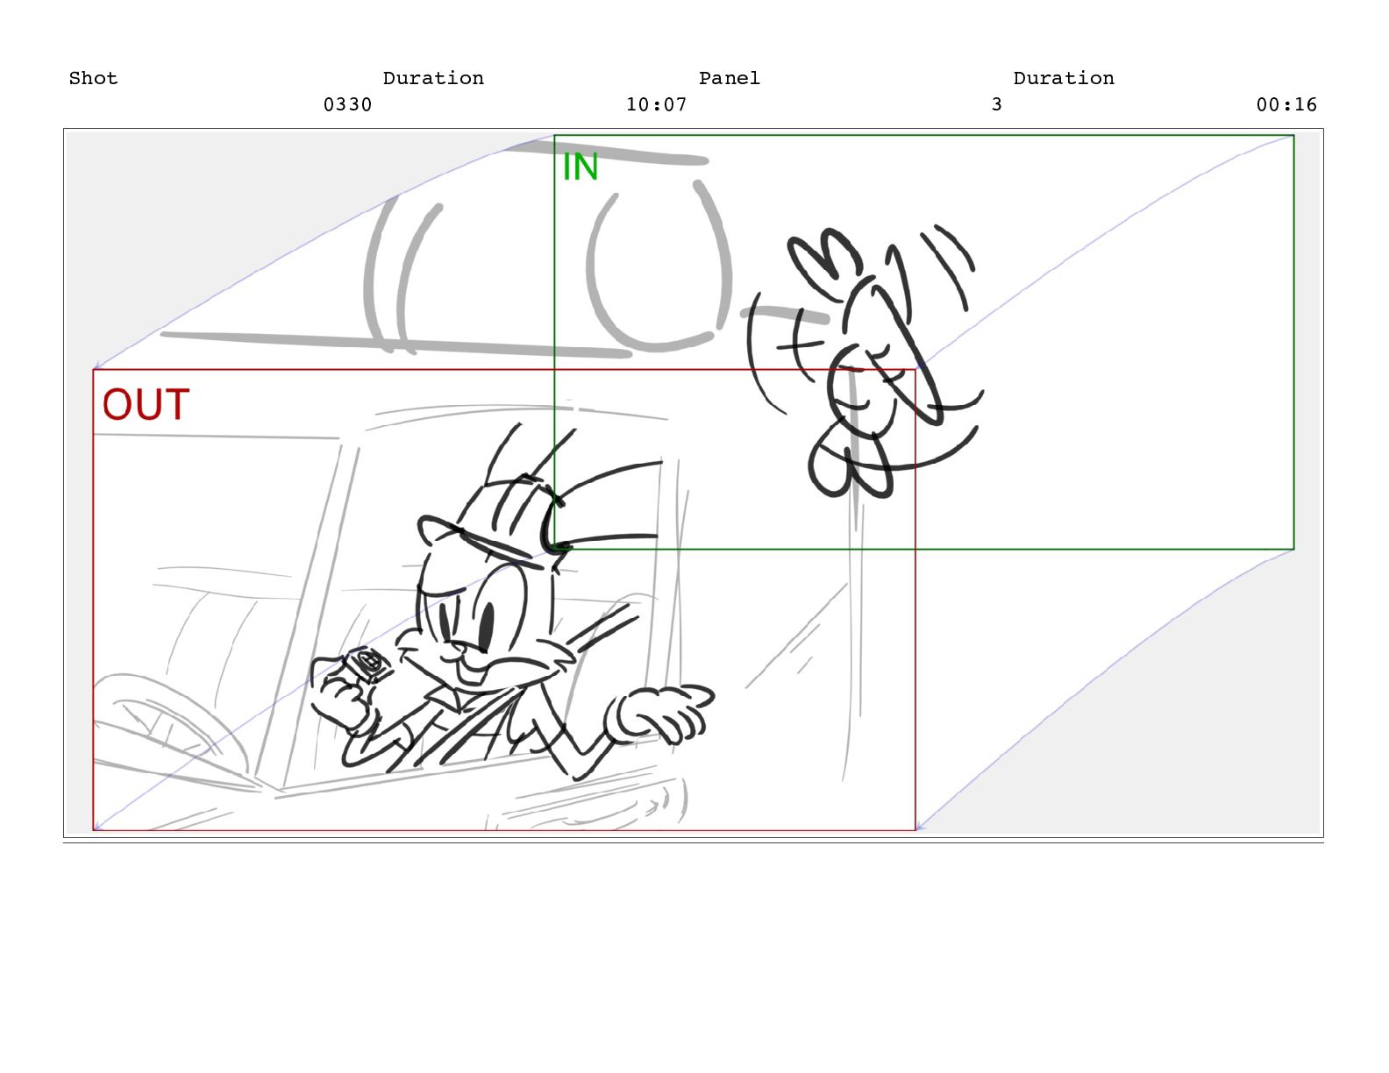Screen dimensions: 1389x1073
Task: Click the green "IN" camera frame label
Action: point(581,167)
